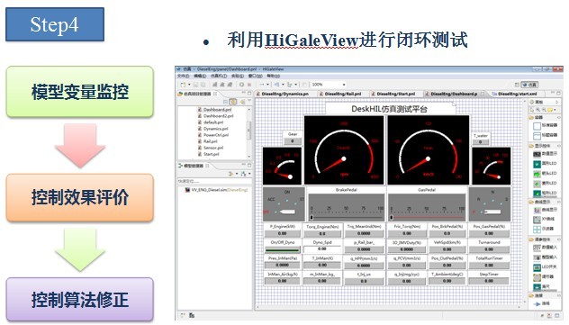Select the round LED widget in palette
569x325 pixels.
coord(545,164)
